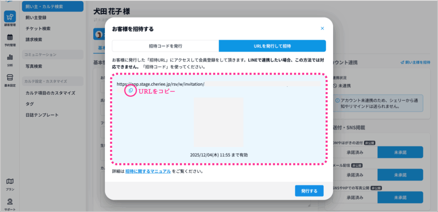Open 飼い主登録 menu item
Screen dimensions: 438x212
coord(36,18)
